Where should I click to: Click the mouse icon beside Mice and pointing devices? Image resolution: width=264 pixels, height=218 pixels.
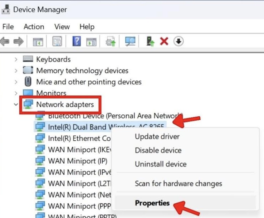(x=28, y=81)
